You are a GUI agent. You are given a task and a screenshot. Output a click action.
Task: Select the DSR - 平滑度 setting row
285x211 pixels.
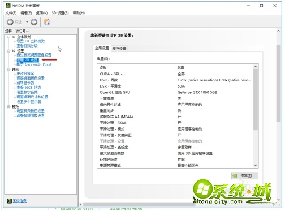tap(175, 87)
